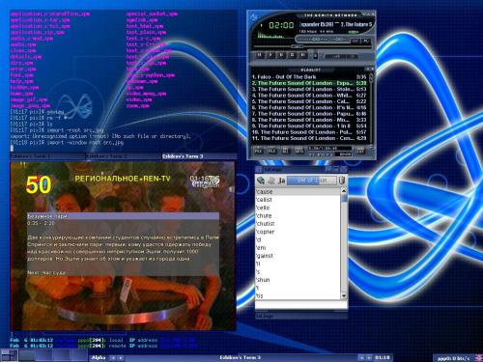Stop playback in the XMMS player

pos(292,55)
